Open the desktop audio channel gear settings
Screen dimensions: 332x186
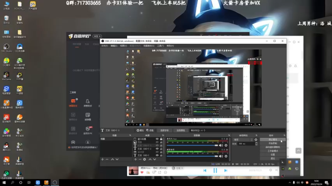pyautogui.click(x=226, y=156)
